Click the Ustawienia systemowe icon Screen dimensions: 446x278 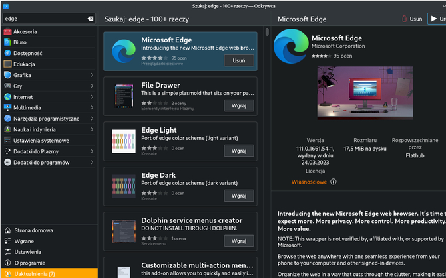(x=8, y=141)
